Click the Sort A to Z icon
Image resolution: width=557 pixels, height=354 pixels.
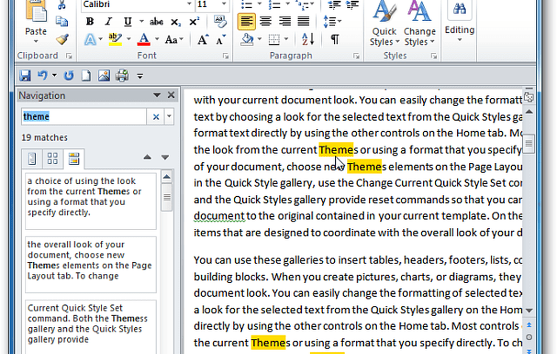pyautogui.click(x=308, y=39)
